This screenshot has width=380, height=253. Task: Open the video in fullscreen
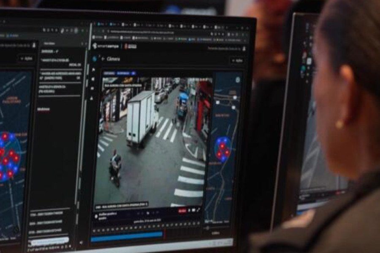198,210
